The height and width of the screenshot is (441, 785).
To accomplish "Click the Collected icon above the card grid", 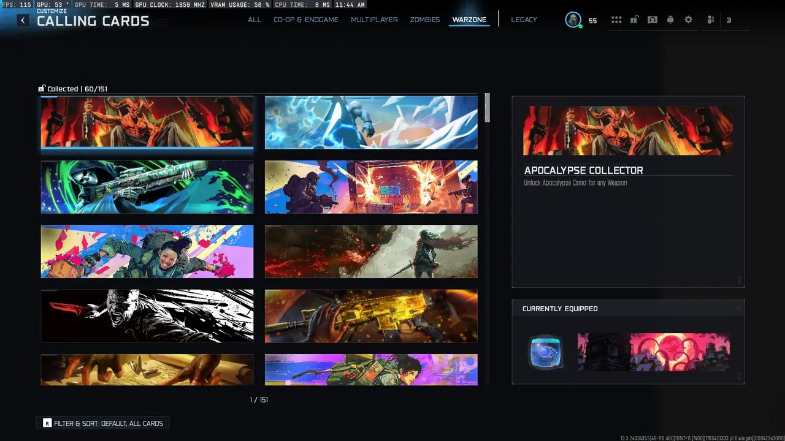I will pos(42,89).
